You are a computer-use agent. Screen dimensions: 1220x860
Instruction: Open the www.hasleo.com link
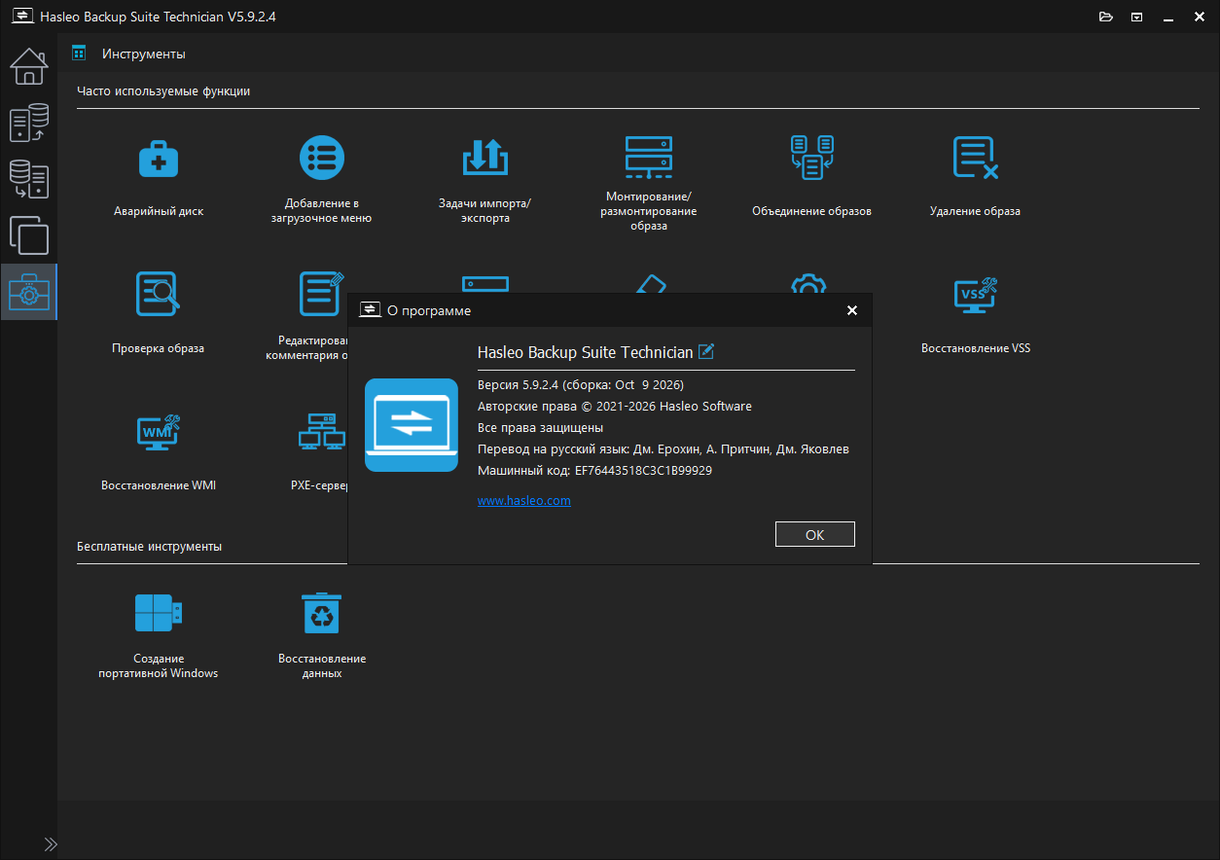click(524, 501)
